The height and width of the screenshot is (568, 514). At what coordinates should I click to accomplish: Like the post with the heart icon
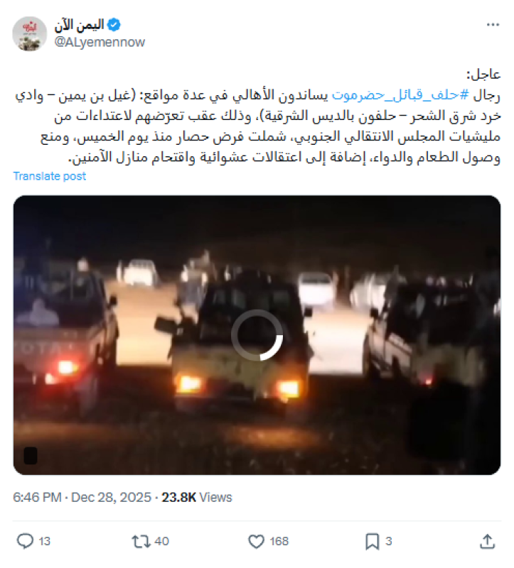point(256,541)
